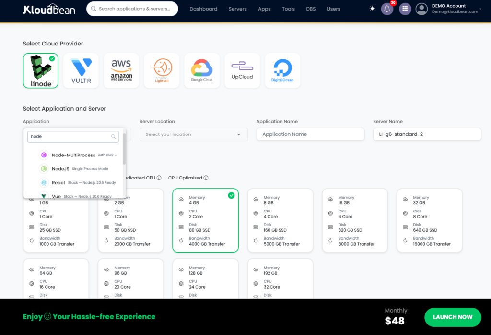The image size is (491, 335).
Task: Select DigitalOcean provider
Action: pos(282,71)
